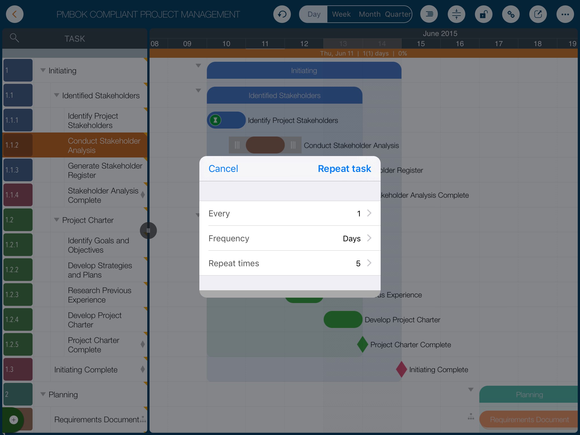Open the three-dots more menu
The width and height of the screenshot is (580, 435).
[x=565, y=14]
